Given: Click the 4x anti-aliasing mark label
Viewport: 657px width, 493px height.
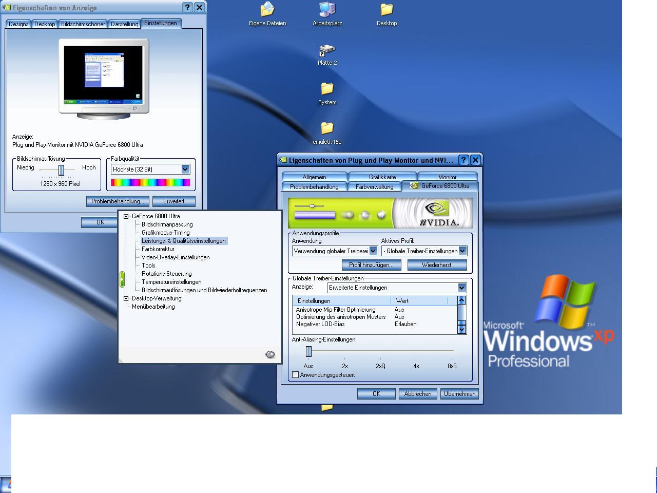Looking at the screenshot, I should (x=416, y=366).
